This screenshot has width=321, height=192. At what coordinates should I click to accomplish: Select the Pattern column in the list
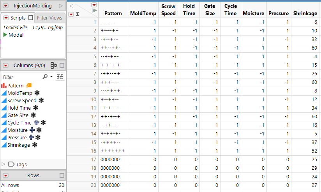(16, 85)
